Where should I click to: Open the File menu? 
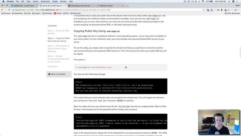(17, 2)
